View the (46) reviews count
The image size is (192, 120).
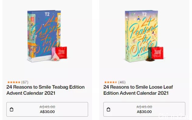(122, 82)
